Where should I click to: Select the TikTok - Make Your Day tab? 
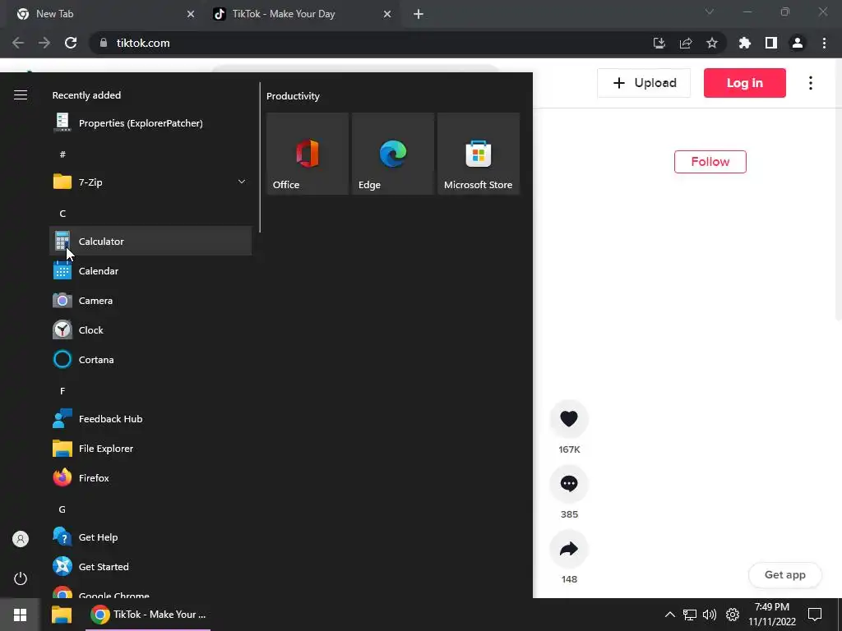point(303,14)
